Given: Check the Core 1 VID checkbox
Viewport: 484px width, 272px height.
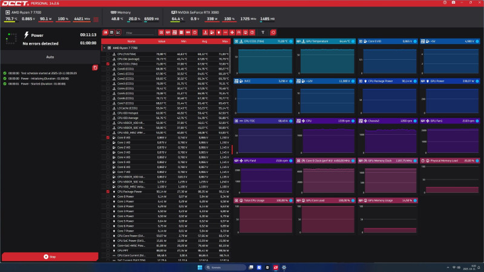Looking at the screenshot, I should (x=108, y=143).
